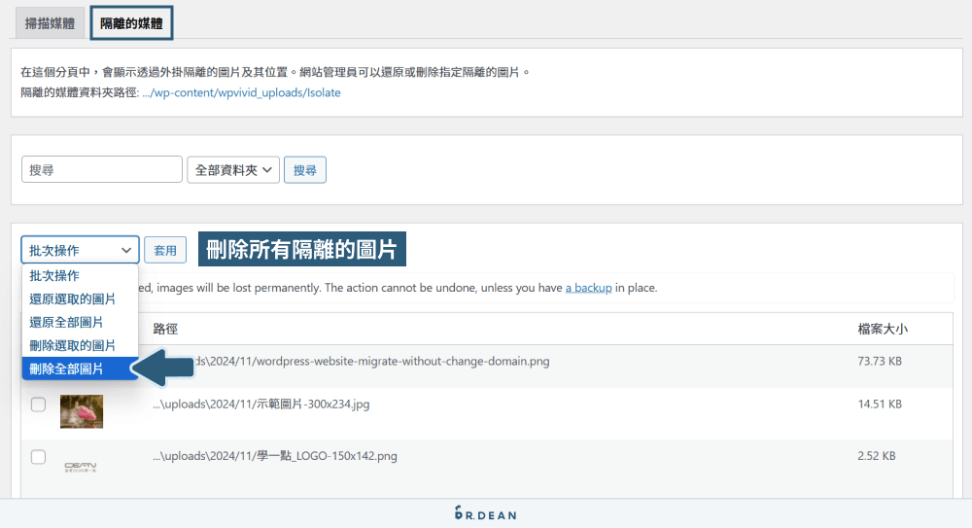Tick the checkbox for 示範圖片-300x234.jpg
972x528 pixels.
coord(39,405)
